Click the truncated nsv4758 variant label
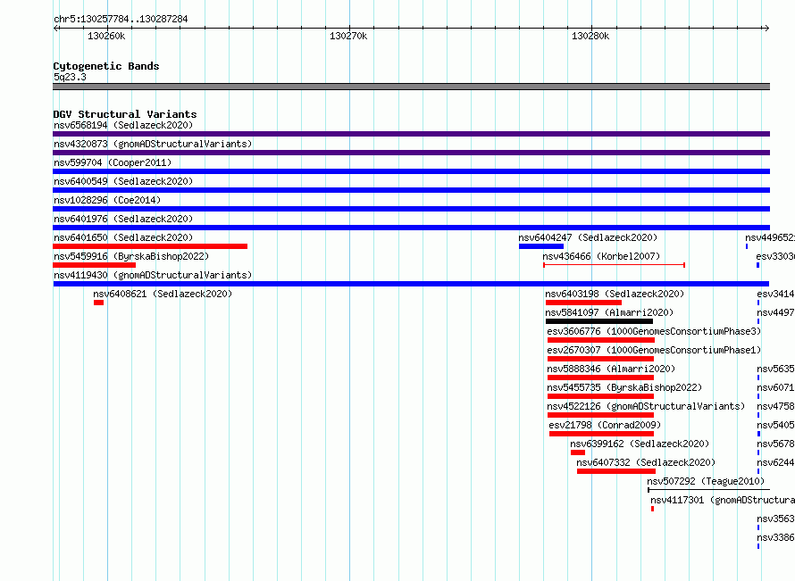This screenshot has height=581, width=795. (775, 406)
